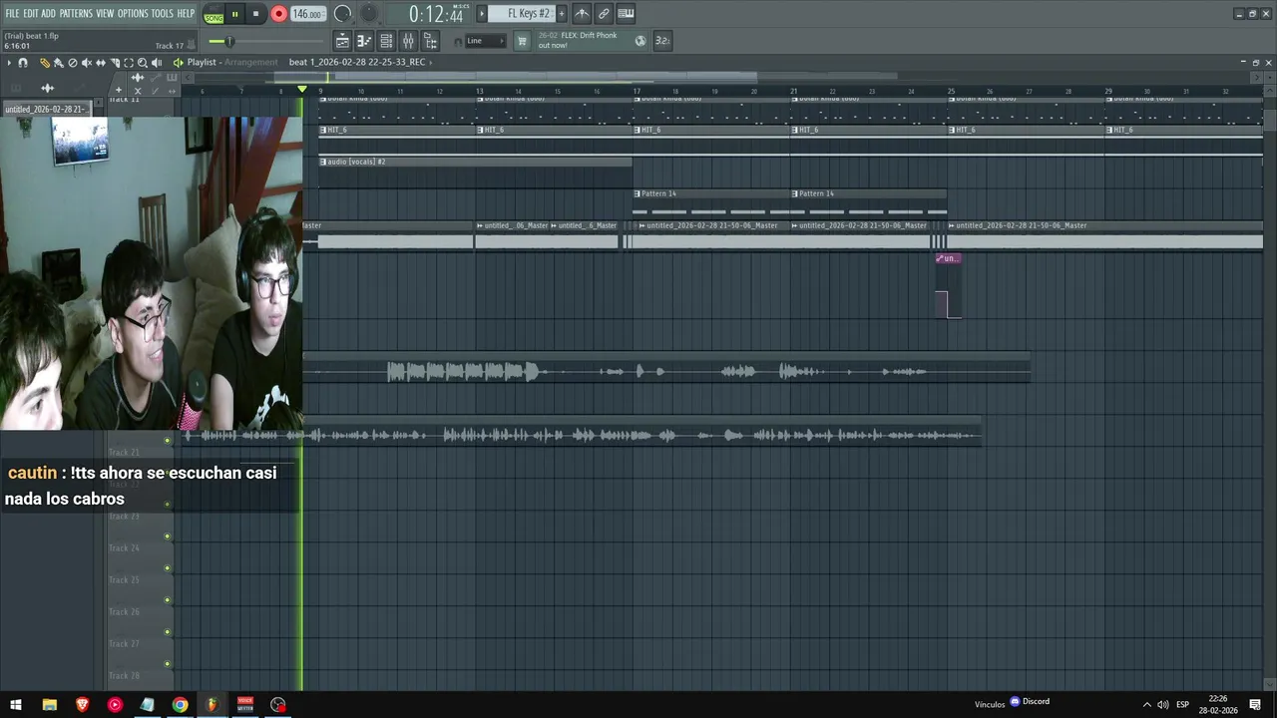
Task: Select the Delete tool
Action: (72, 63)
